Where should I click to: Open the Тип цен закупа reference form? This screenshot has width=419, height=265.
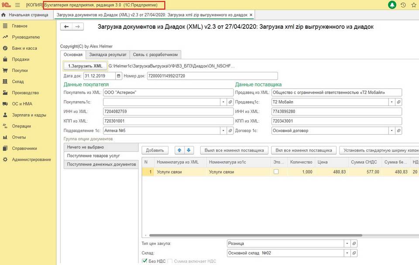click(x=354, y=243)
